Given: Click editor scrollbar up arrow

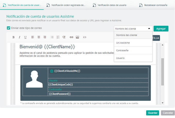Looking at the screenshot, I should 163,45.
